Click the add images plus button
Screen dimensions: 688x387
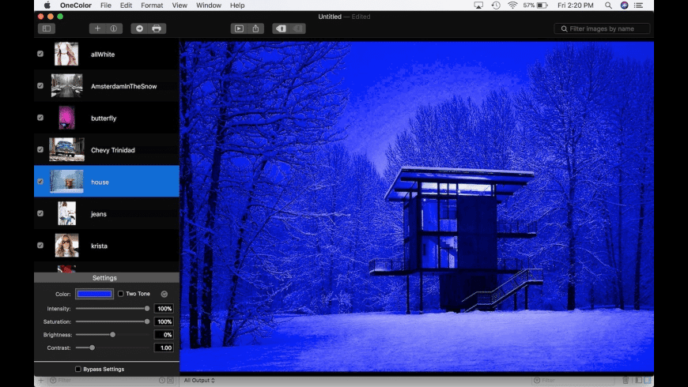97,28
